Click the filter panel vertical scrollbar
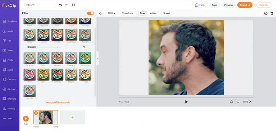Screen dimensions: 276x131 tap(95, 62)
